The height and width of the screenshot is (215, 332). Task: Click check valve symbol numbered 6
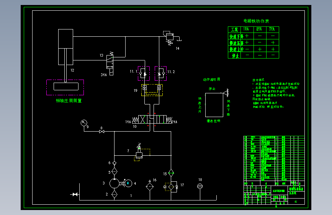(114, 163)
